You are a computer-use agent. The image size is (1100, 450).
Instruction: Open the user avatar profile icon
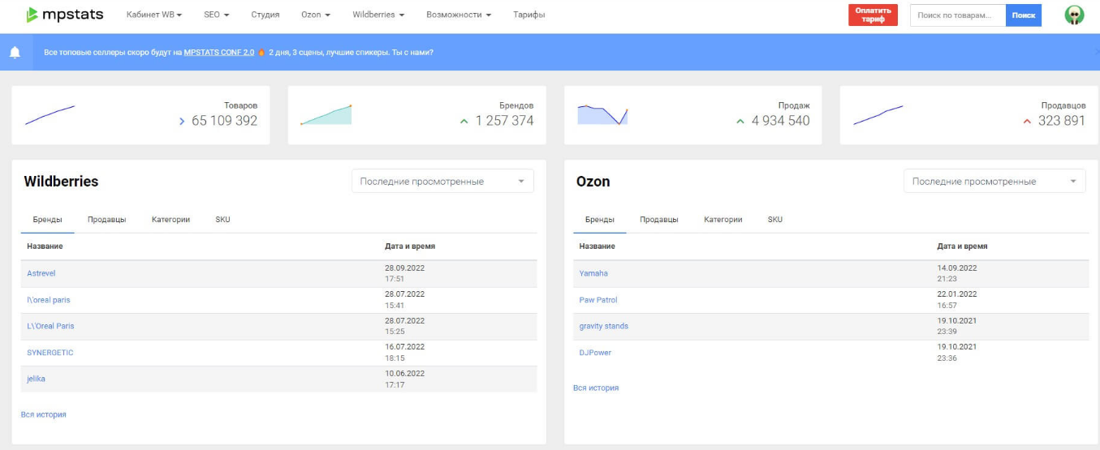tap(1074, 15)
